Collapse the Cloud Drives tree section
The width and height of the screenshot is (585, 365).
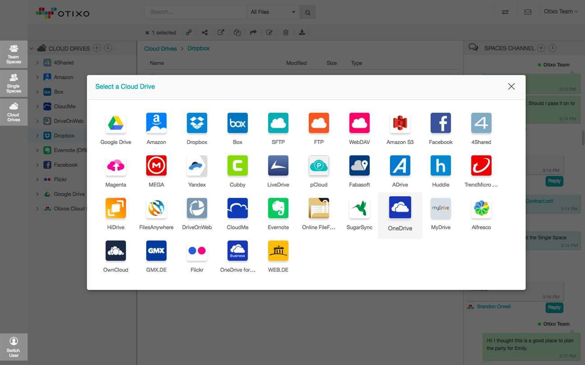(x=31, y=49)
